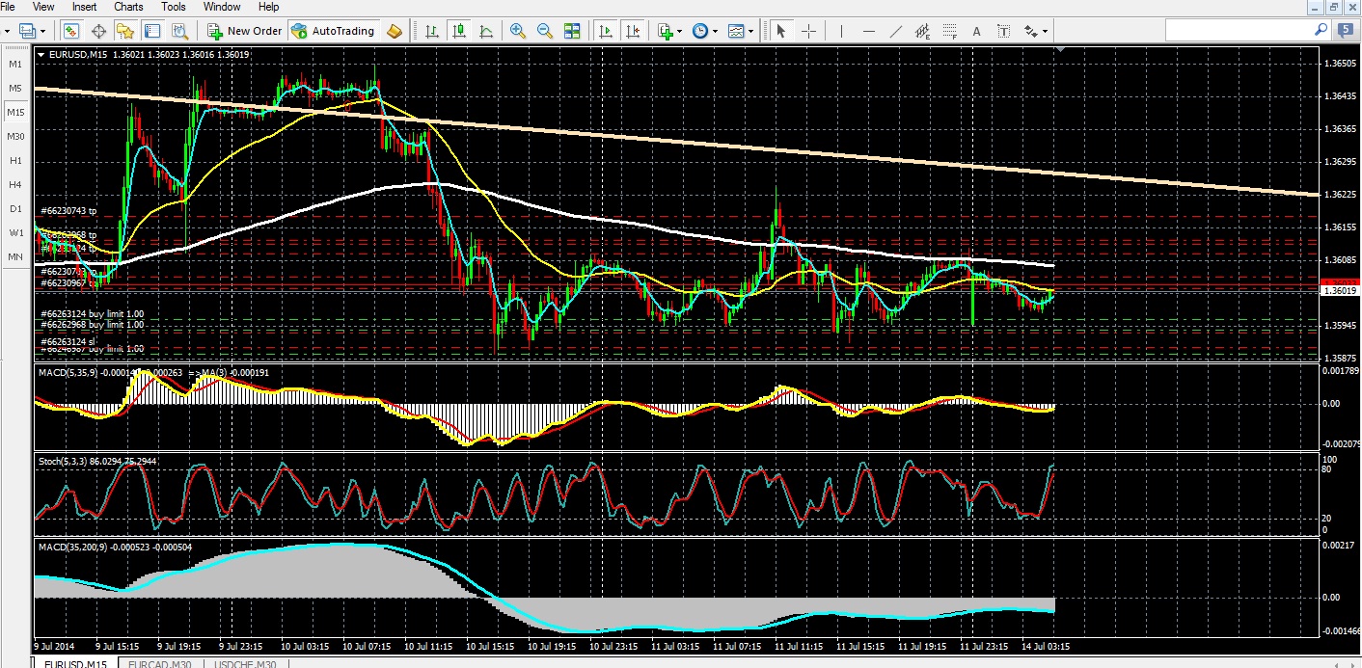Open MetaEditor via the yellow book icon
The height and width of the screenshot is (668, 1362).
[394, 31]
